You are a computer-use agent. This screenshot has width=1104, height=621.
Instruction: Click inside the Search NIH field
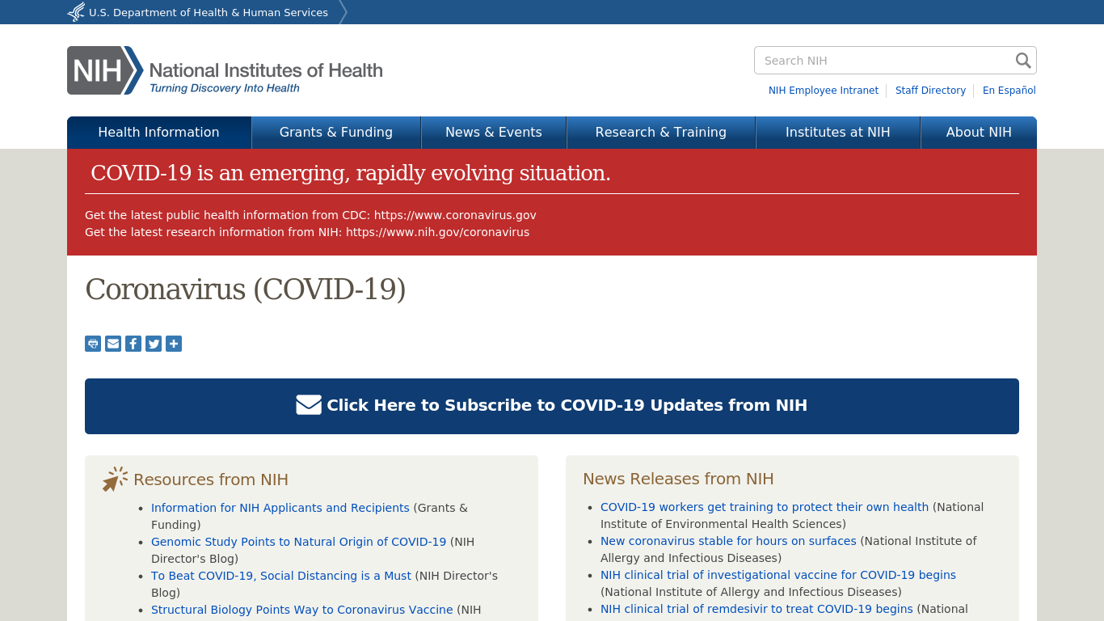(873, 60)
